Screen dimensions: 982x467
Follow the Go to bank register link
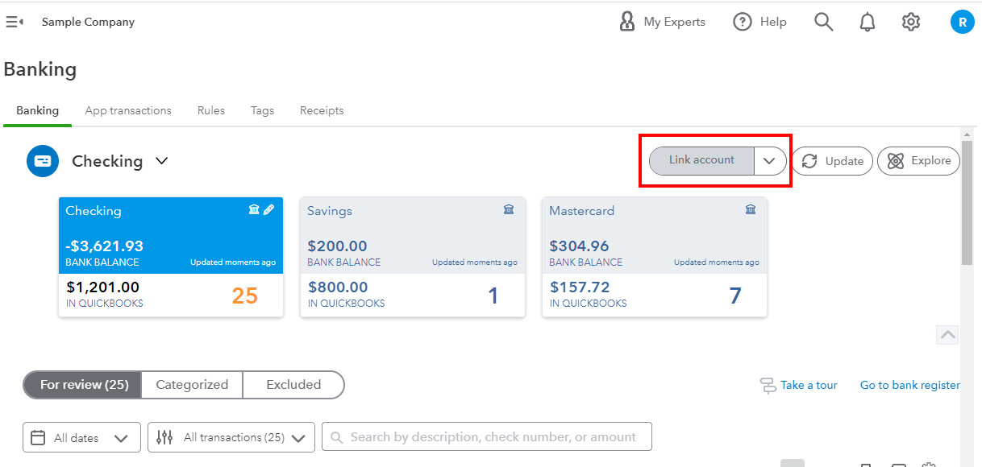(x=910, y=385)
